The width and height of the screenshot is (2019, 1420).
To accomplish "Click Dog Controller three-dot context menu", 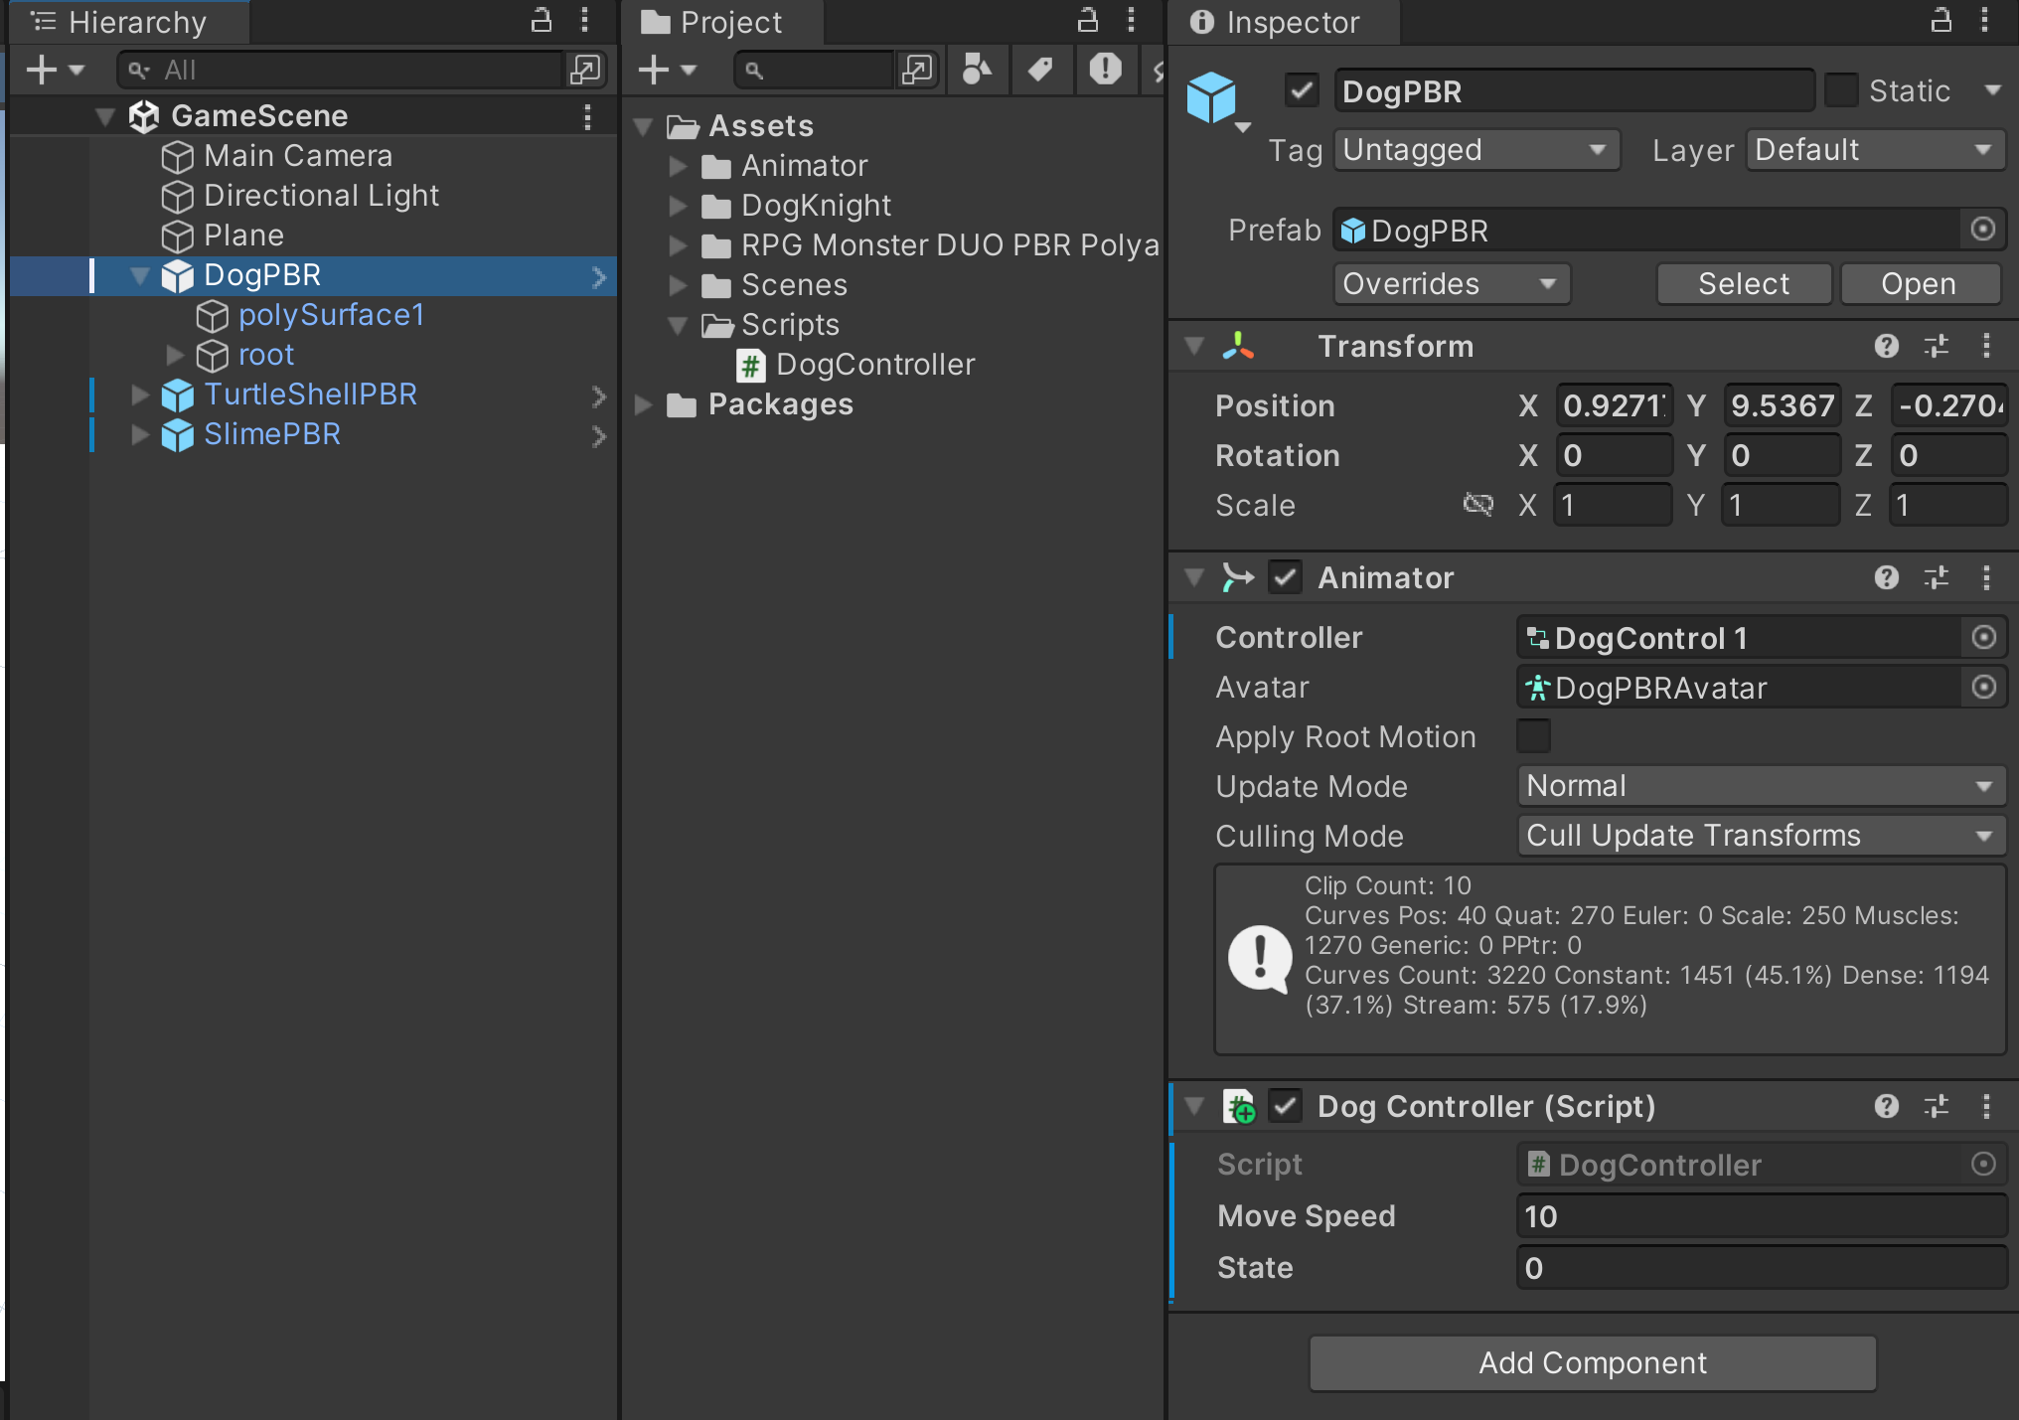I will pyautogui.click(x=1986, y=1106).
